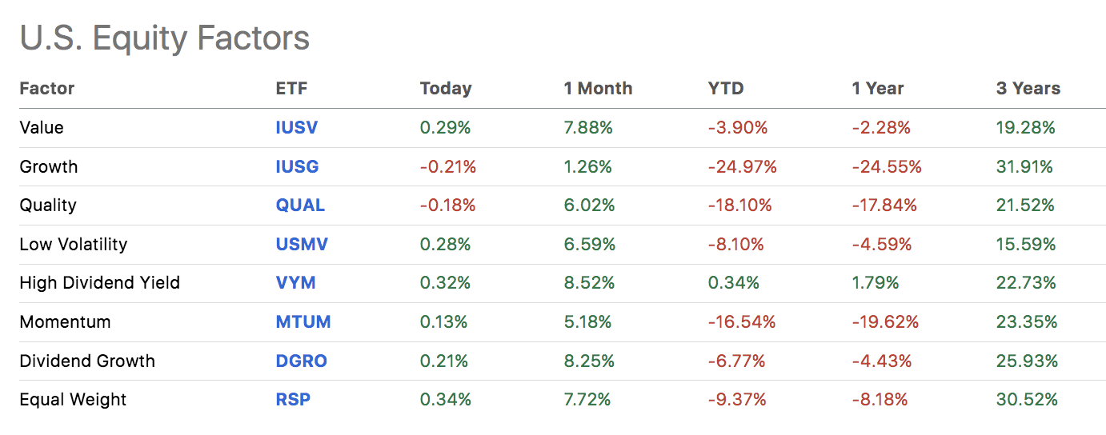Viewport: 1106px width, 435px height.
Task: Click the 1 Month column header
Action: [x=598, y=89]
